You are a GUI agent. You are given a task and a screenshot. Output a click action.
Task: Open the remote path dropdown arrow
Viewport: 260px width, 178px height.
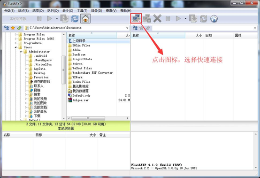coord(255,28)
